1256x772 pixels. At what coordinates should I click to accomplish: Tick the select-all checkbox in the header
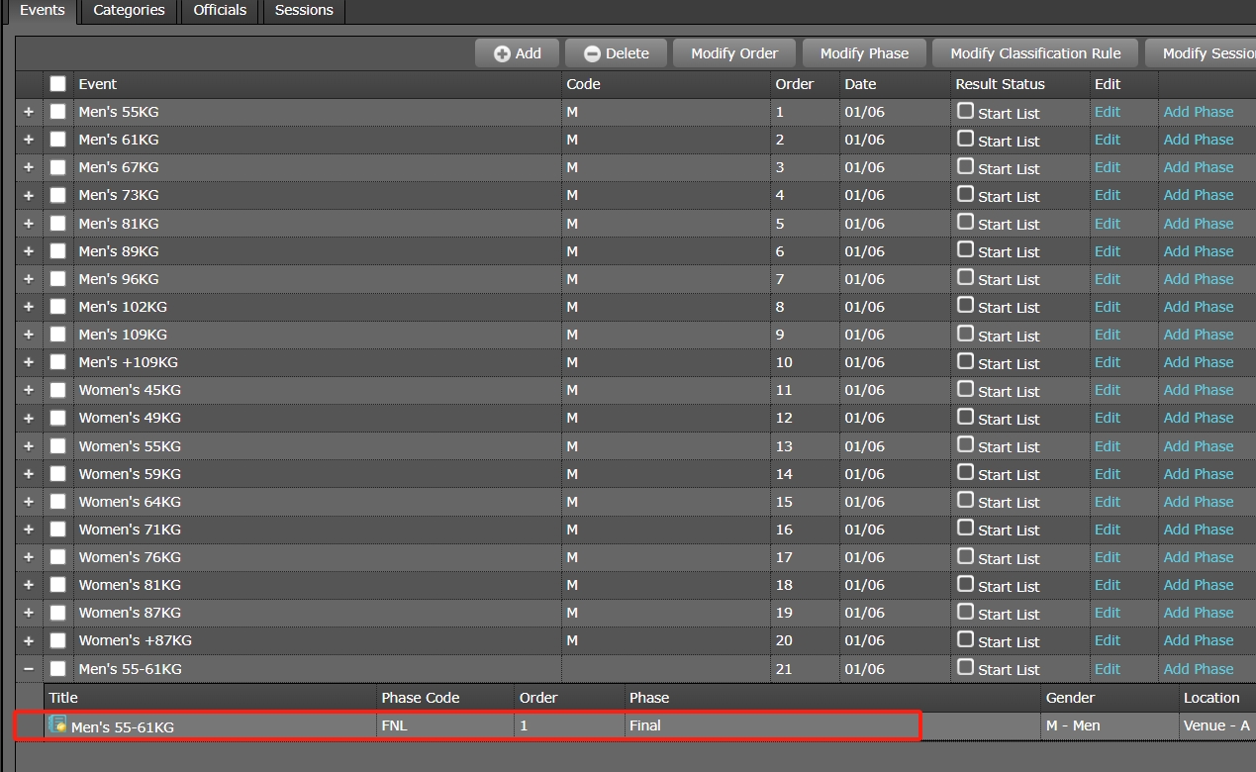(x=58, y=84)
